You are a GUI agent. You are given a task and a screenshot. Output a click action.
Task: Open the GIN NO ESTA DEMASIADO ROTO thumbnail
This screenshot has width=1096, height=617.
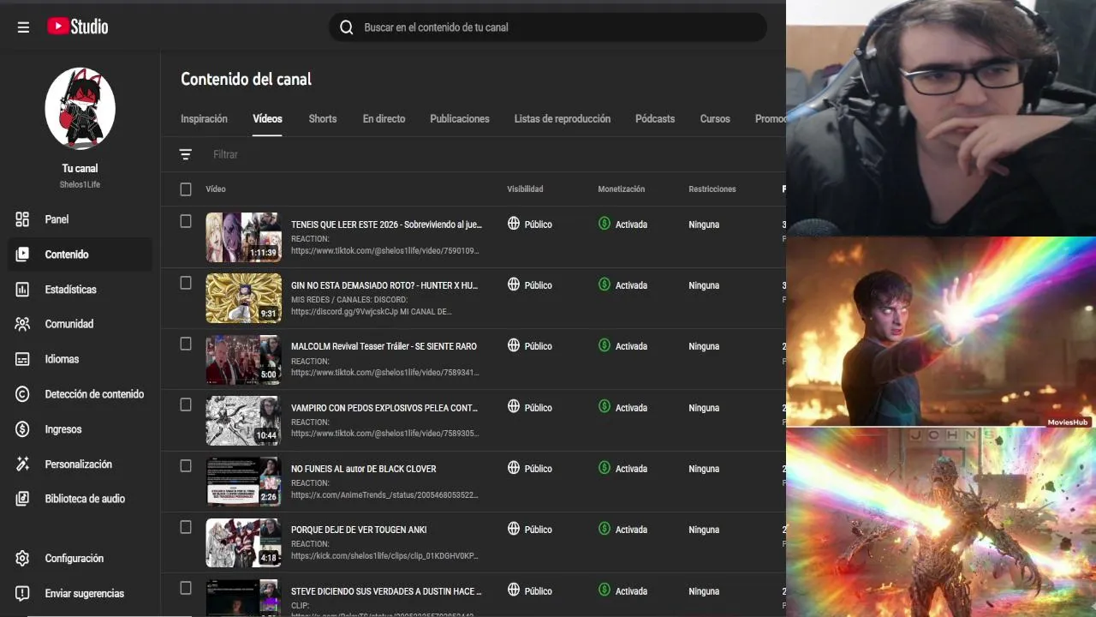243,298
